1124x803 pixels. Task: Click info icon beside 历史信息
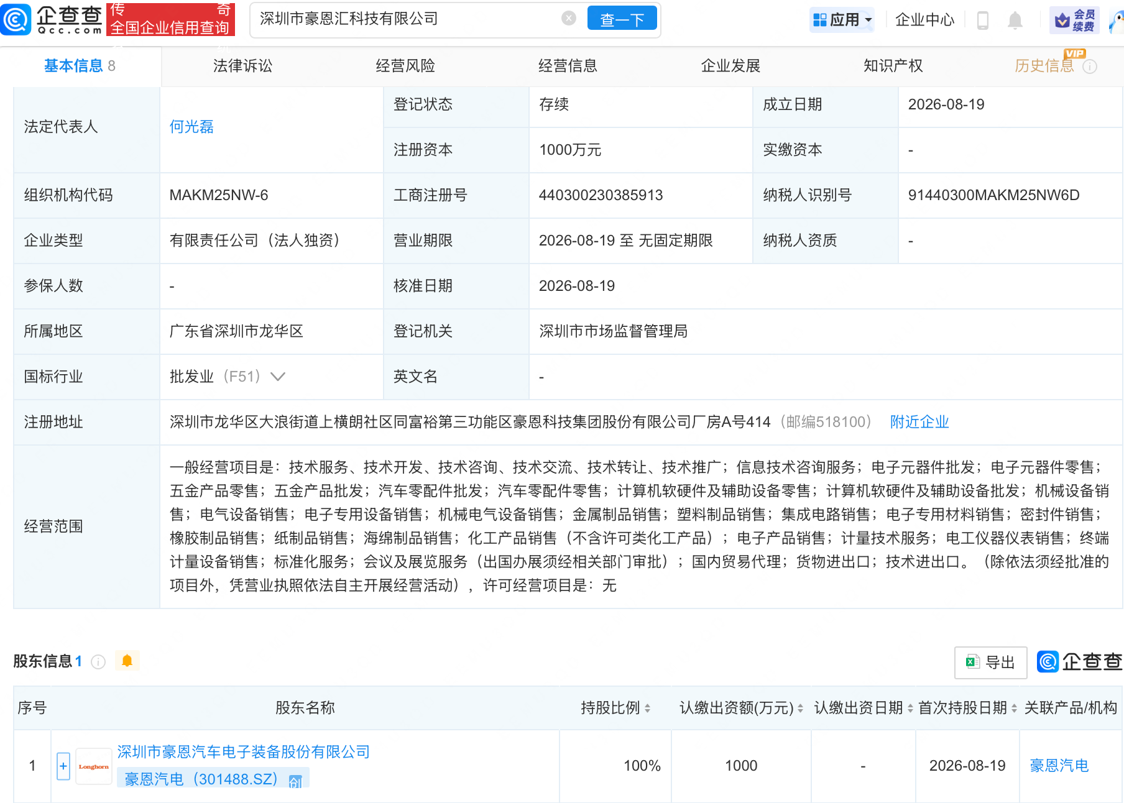click(1089, 67)
